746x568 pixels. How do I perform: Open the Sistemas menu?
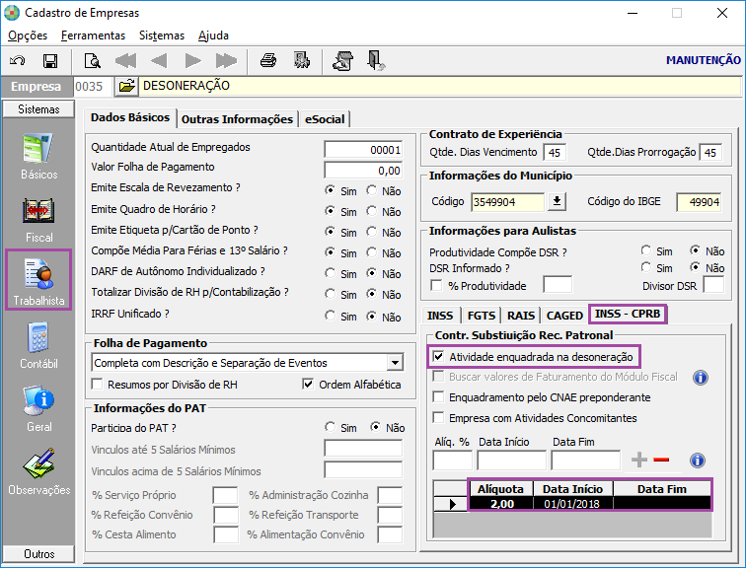tap(162, 35)
